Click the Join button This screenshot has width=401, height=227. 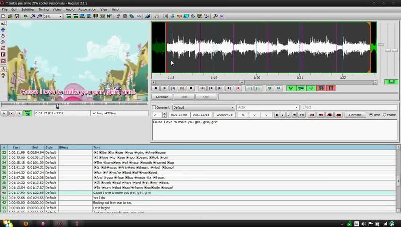[x=184, y=97]
